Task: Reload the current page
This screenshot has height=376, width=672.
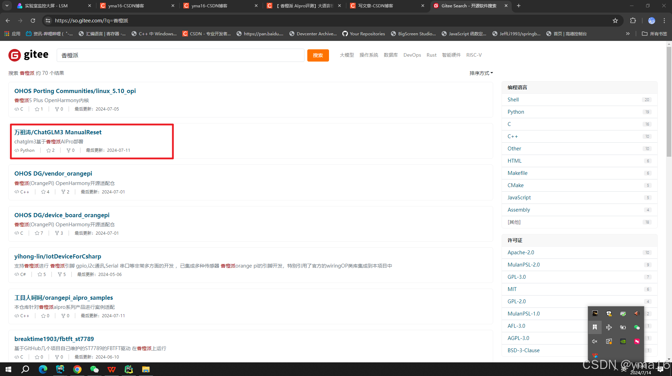Action: 33,21
